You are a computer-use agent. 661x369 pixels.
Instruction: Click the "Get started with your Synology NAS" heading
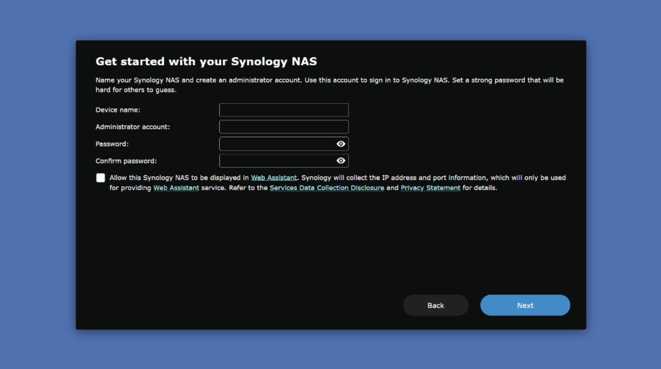(206, 61)
